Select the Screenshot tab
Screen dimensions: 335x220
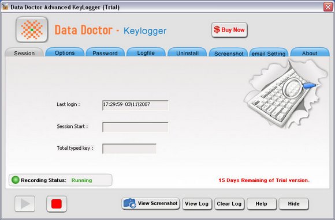pos(229,53)
